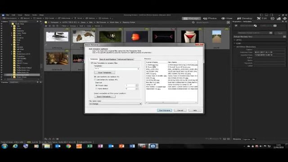Select the red pepper thumbnail

tap(137, 37)
